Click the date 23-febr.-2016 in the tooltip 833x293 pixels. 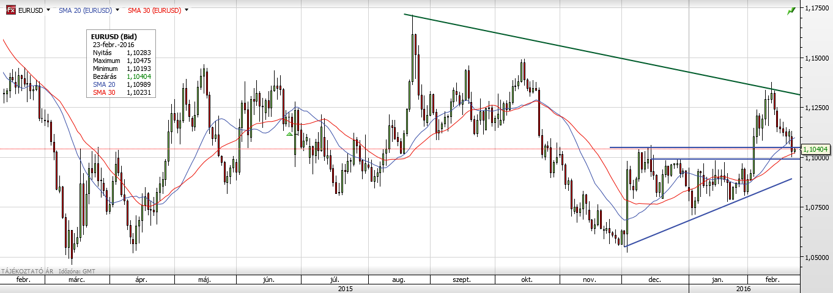coord(114,45)
